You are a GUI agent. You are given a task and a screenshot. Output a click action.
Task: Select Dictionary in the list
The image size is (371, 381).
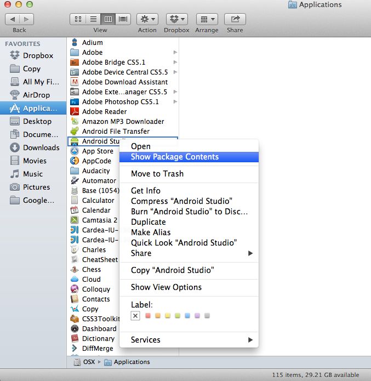coord(94,338)
